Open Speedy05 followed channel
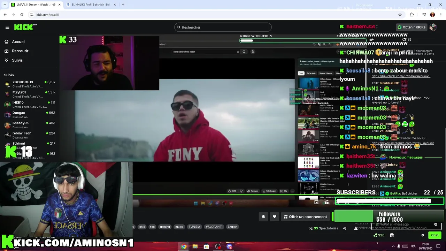 coord(29,125)
